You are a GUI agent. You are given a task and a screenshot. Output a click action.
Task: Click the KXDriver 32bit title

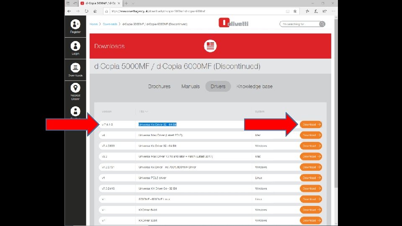pyautogui.click(x=148, y=221)
